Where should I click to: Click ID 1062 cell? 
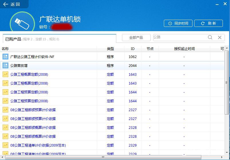133,57
